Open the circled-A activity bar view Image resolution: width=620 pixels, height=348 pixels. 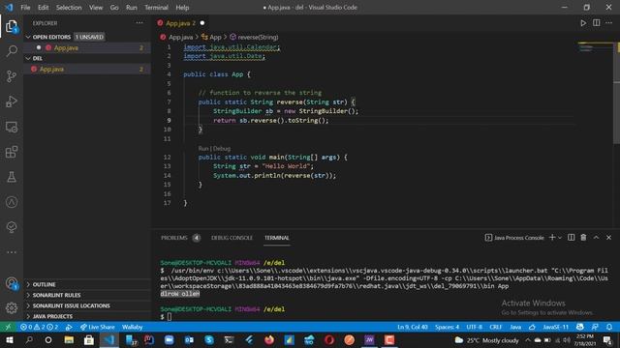click(x=12, y=202)
